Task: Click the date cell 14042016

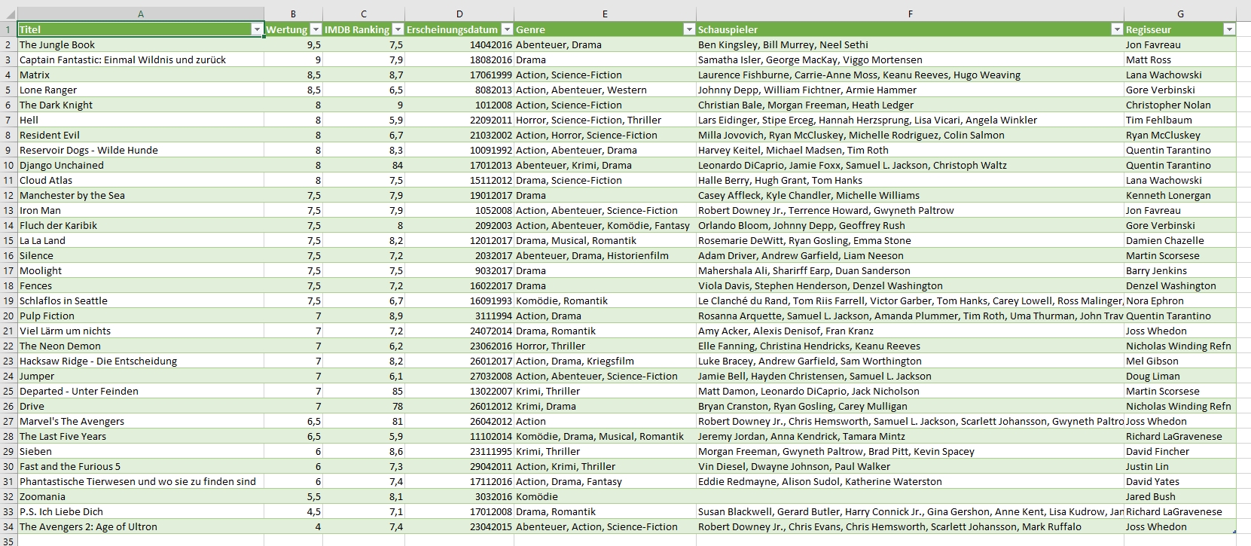Action: point(459,44)
